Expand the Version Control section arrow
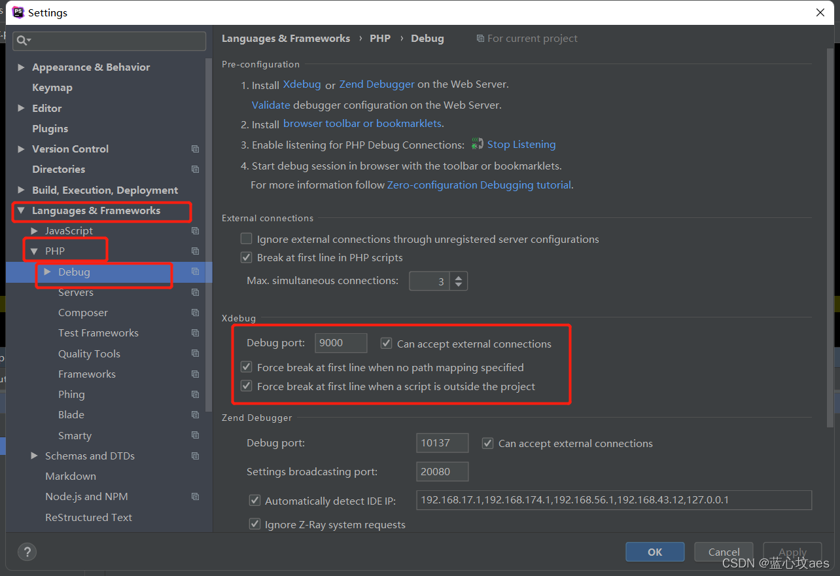Screen dimensions: 840x576 click(22, 149)
